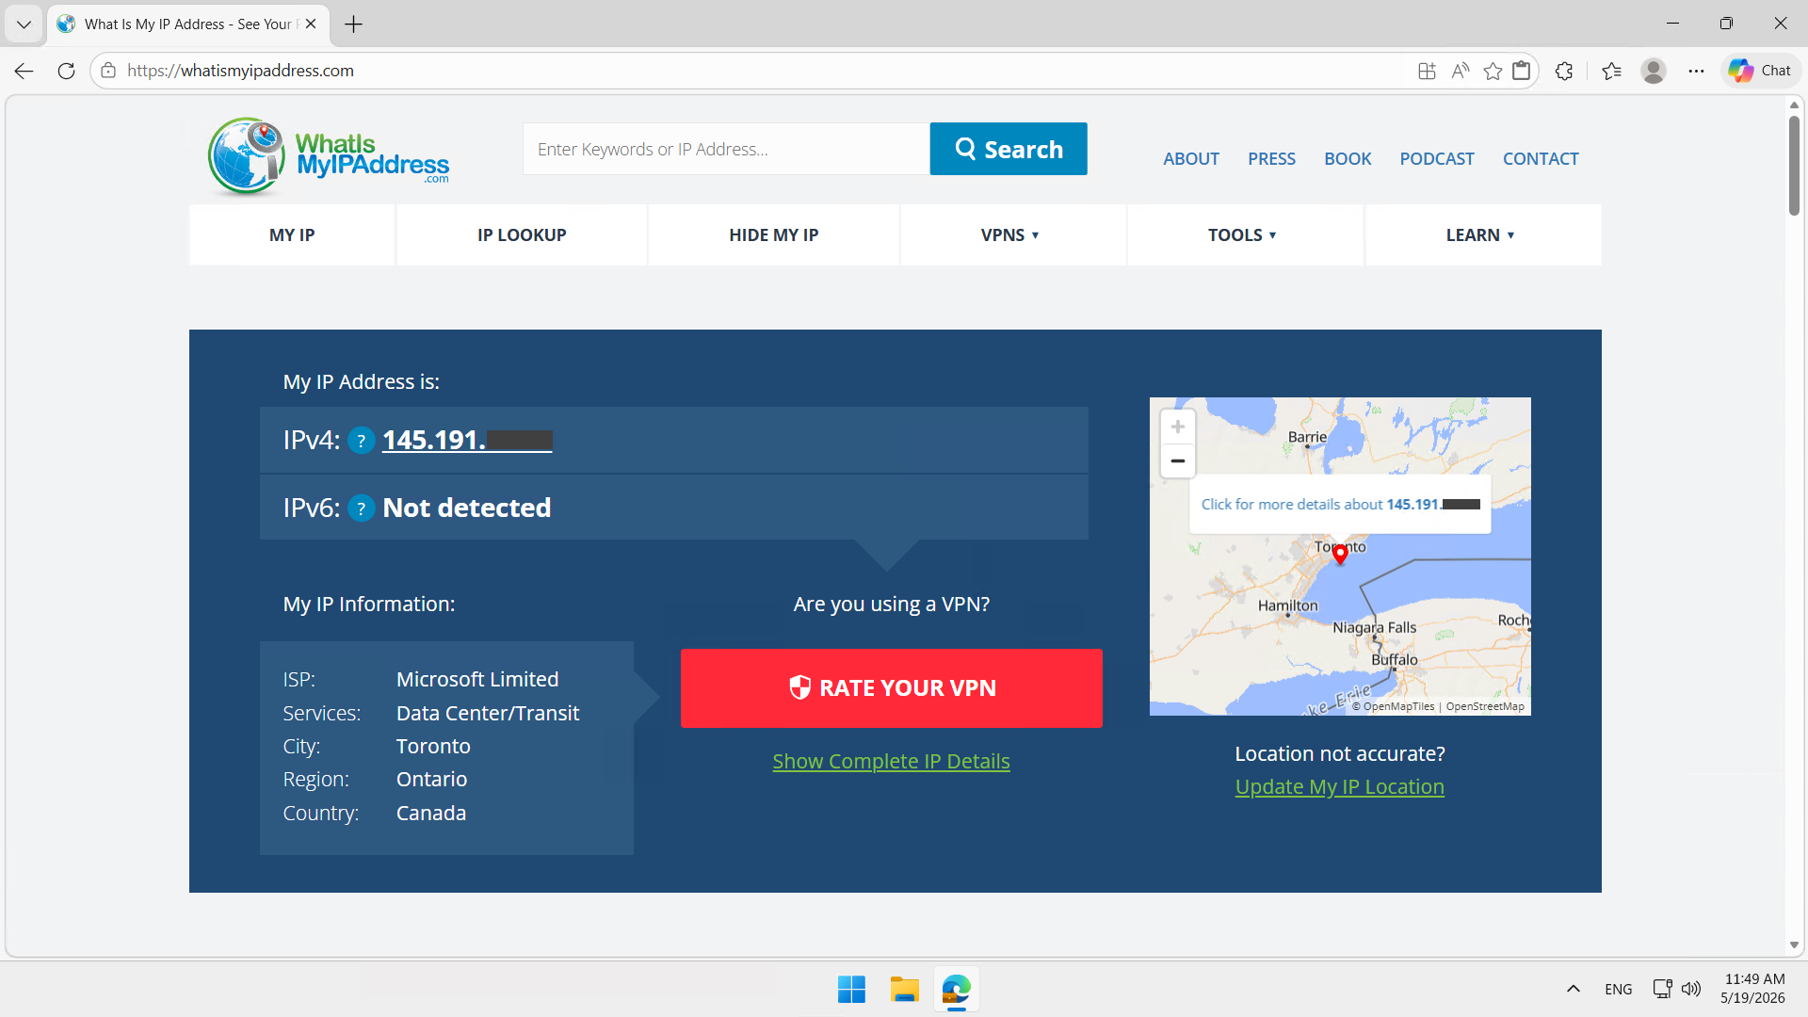Select the IPv6 Not detected text
Screen dimensions: 1808x1017
tap(467, 508)
